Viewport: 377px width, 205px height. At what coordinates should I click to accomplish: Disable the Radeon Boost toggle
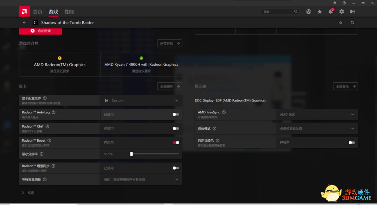coord(176,143)
